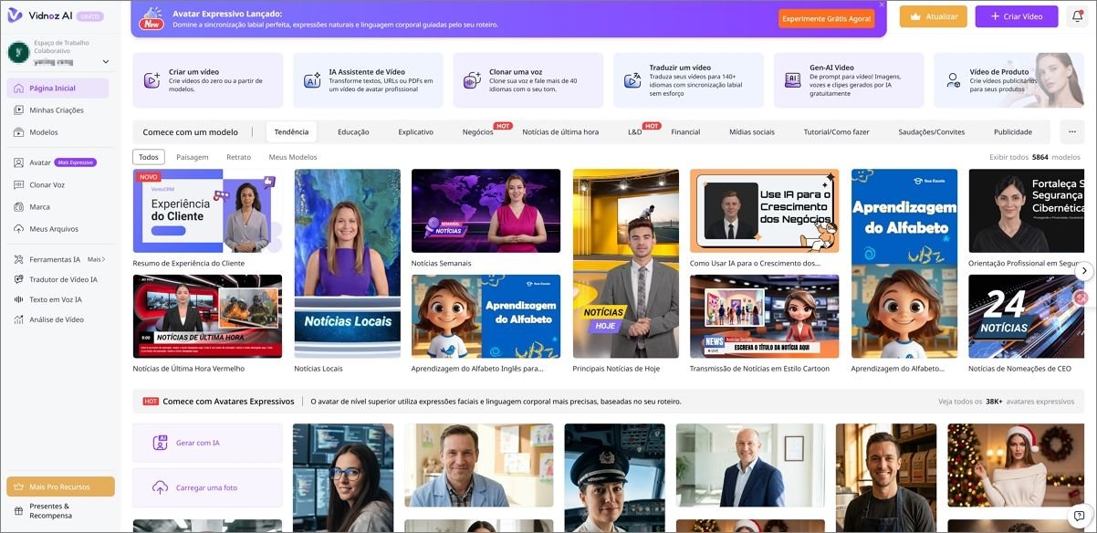Click Veja todos 38K+ avatares link
1097x533 pixels.
pos(1006,401)
